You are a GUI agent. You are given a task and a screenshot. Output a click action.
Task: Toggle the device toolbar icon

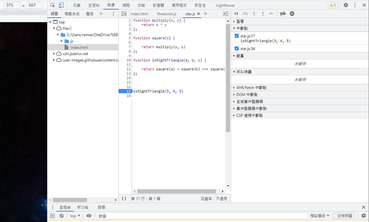pos(61,5)
